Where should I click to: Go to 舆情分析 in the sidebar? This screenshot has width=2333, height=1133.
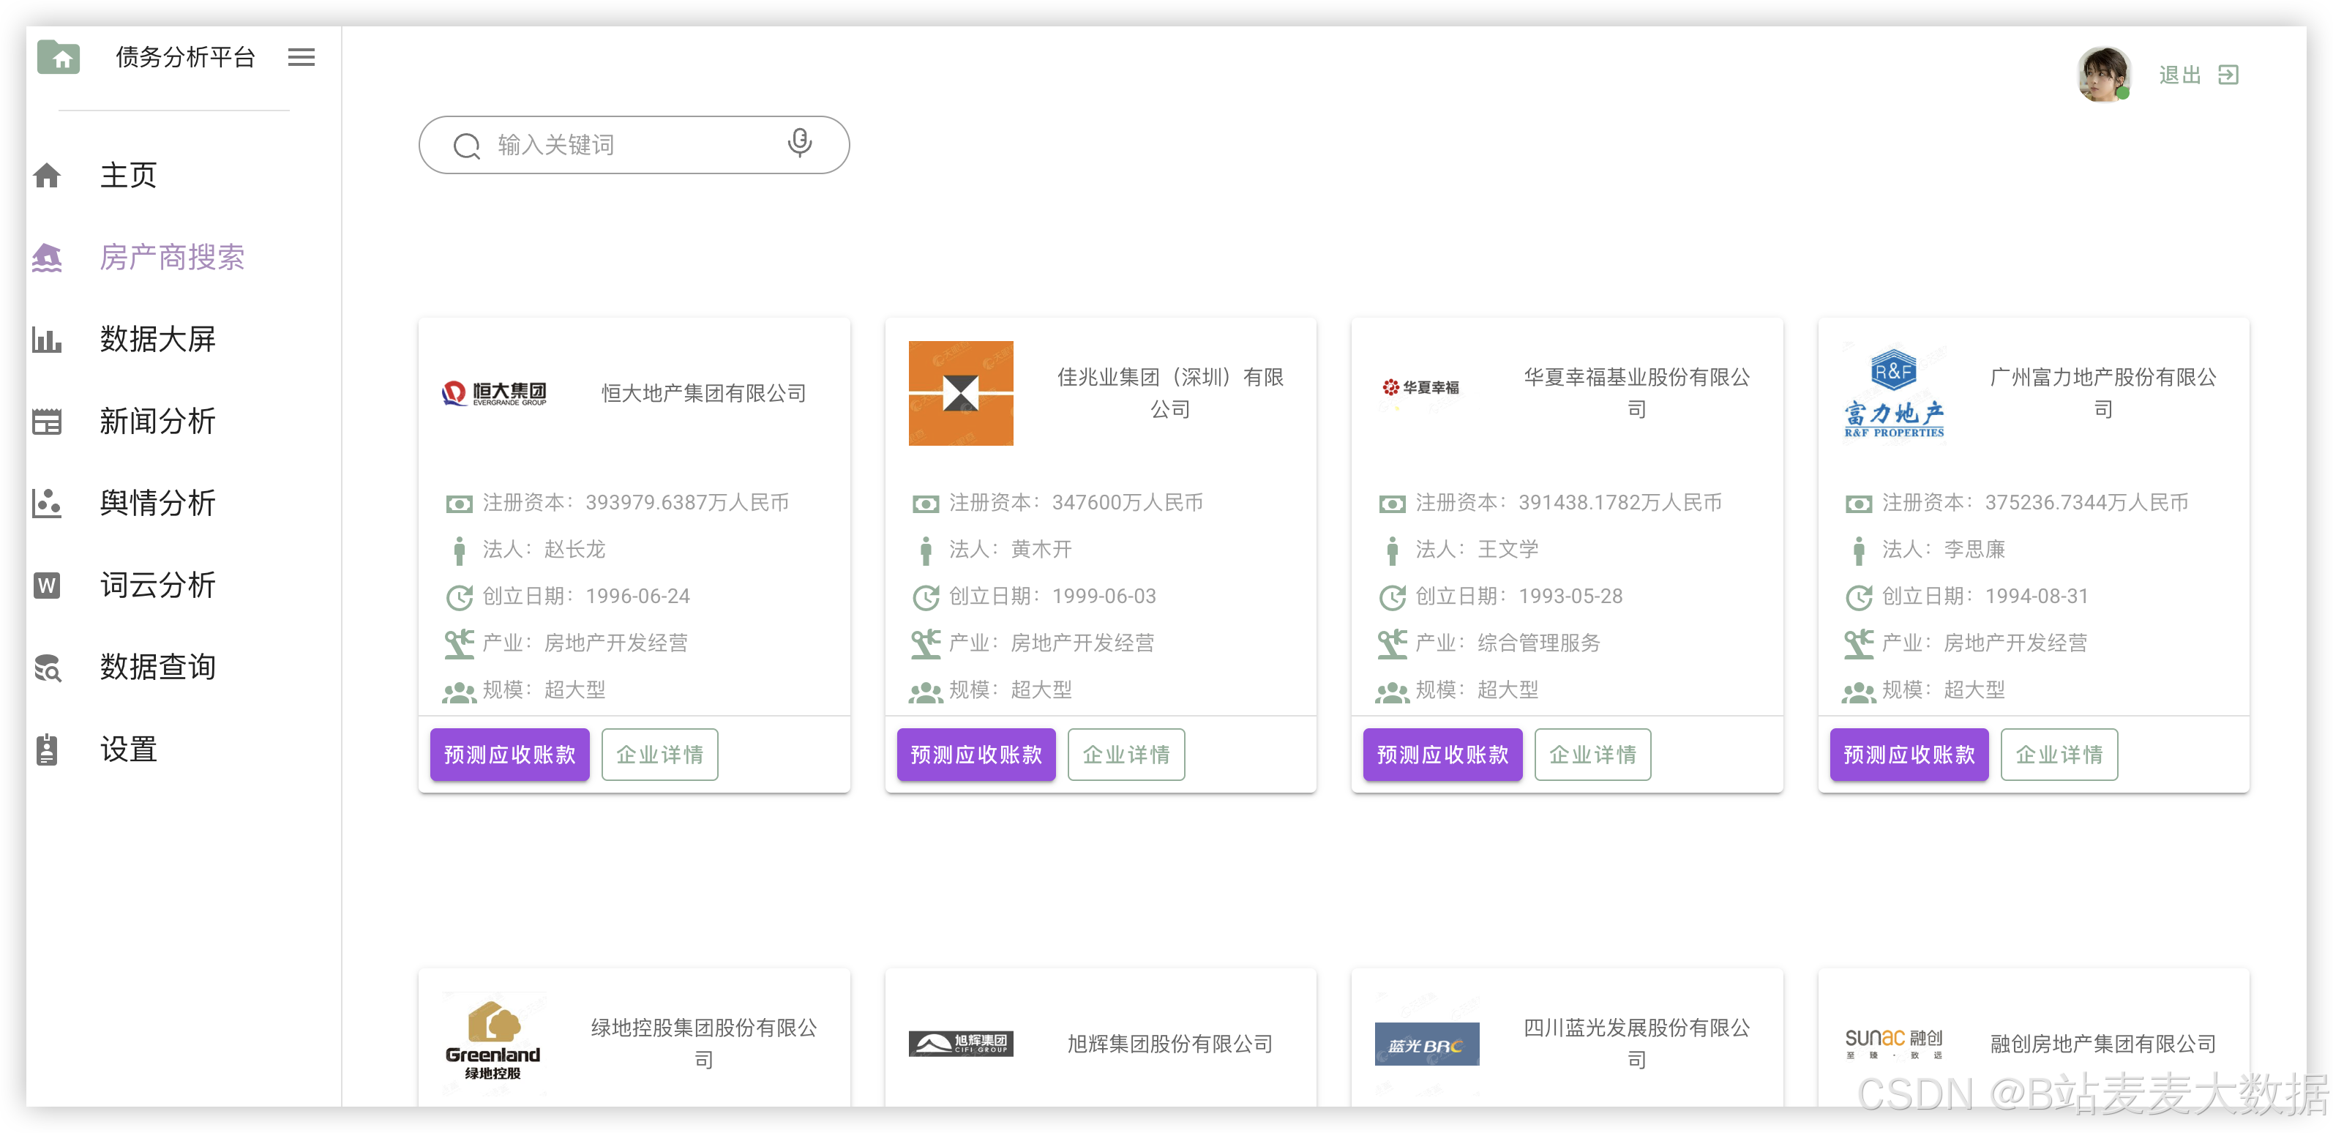(x=157, y=504)
